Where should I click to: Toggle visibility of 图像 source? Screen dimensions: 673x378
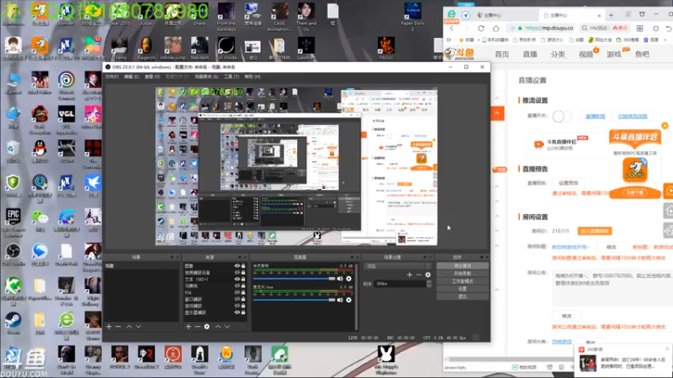(237, 265)
